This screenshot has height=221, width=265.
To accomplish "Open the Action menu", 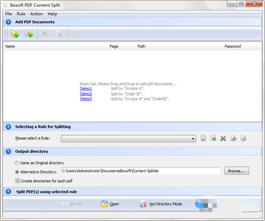I will click(37, 14).
